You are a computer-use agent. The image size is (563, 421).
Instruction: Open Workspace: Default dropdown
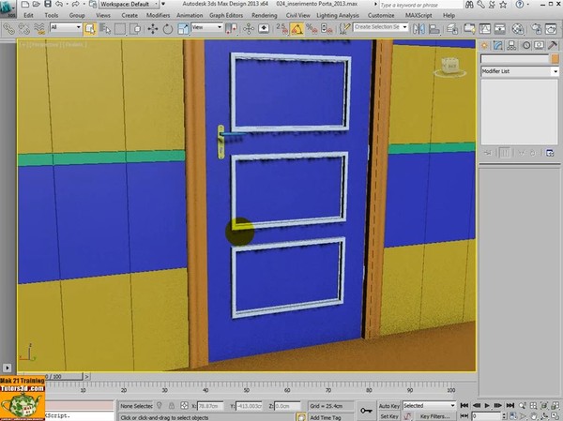tap(129, 5)
